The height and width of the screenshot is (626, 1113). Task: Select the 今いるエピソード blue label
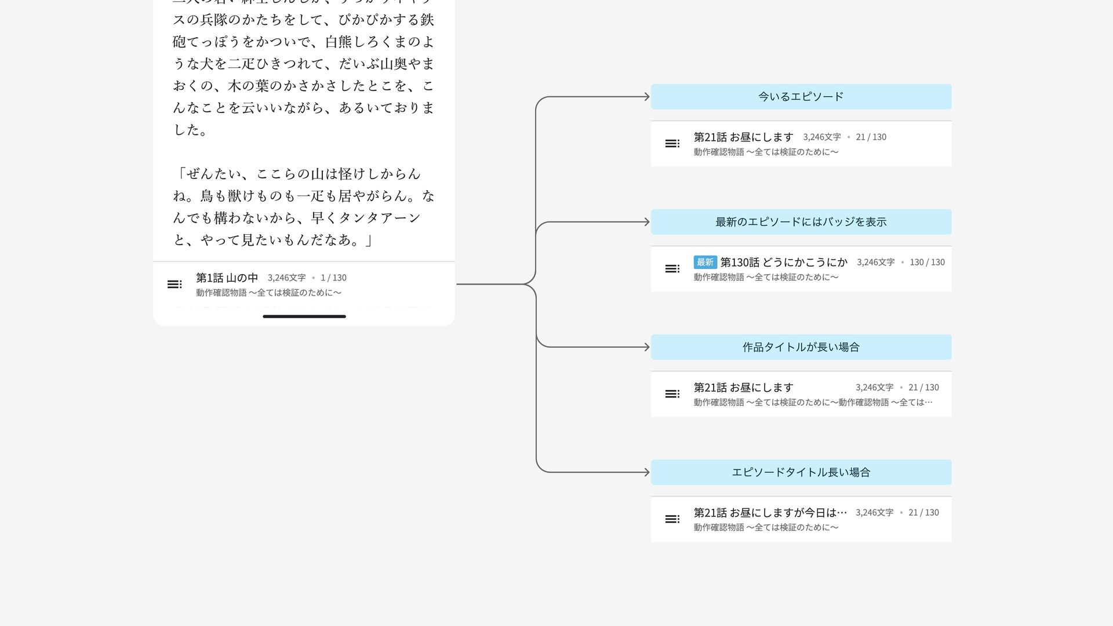click(801, 97)
